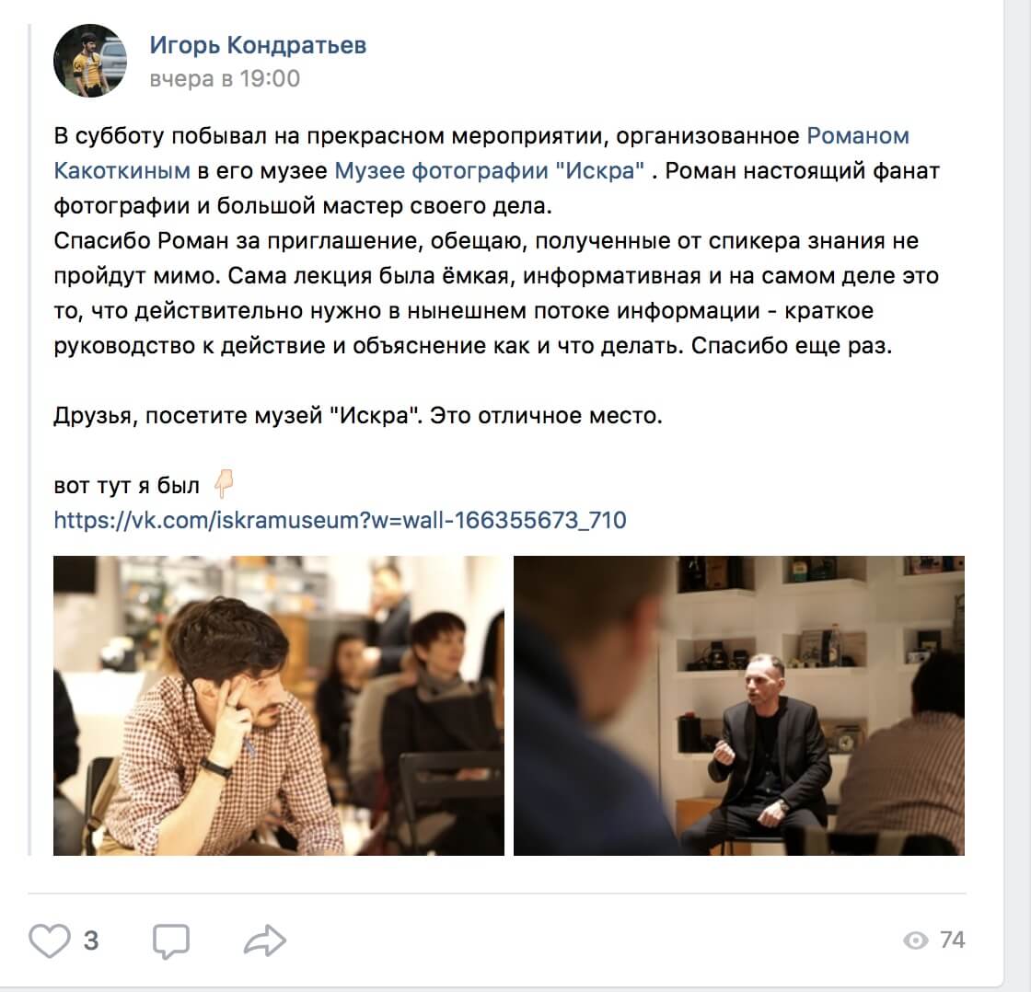
Task: Click the gray vertical repost quote bar
Action: (x=29, y=439)
